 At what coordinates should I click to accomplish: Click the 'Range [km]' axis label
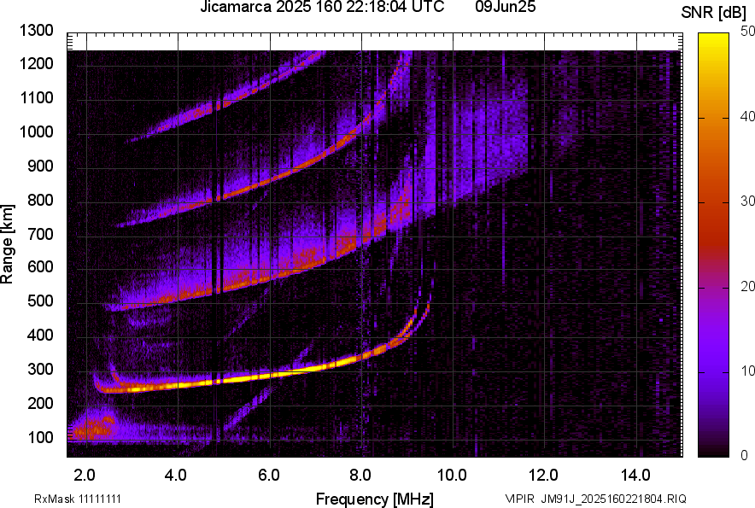[x=7, y=244]
